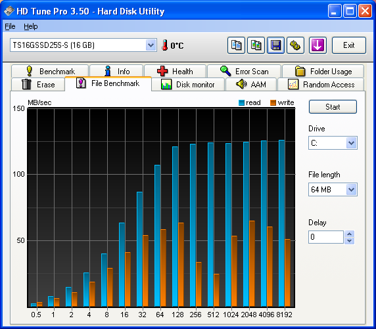
Task: Select the Erase tab with trash icon
Action: click(38, 84)
